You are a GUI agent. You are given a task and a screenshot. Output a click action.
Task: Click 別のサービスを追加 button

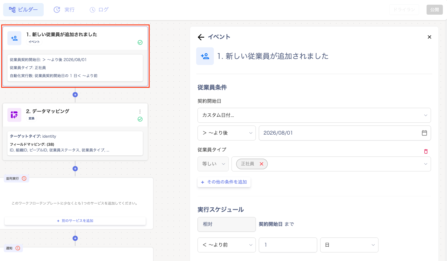pyautogui.click(x=75, y=221)
